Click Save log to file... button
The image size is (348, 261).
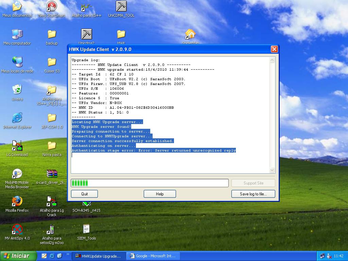tap(253, 194)
